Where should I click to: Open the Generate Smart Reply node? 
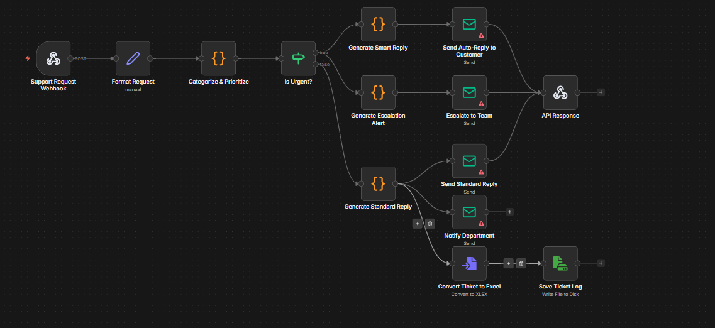pos(378,25)
